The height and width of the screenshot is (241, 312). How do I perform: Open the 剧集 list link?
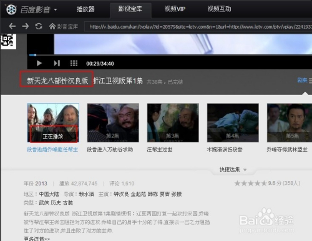pos(302,80)
